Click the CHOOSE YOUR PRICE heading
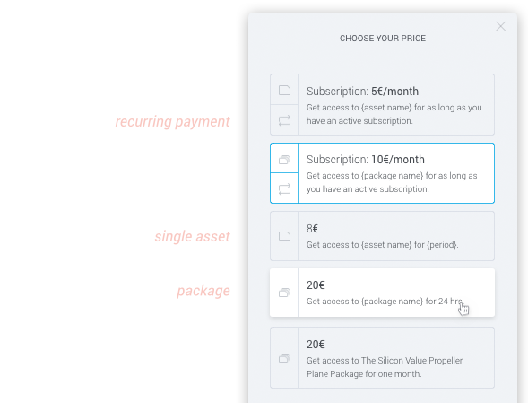 click(383, 39)
